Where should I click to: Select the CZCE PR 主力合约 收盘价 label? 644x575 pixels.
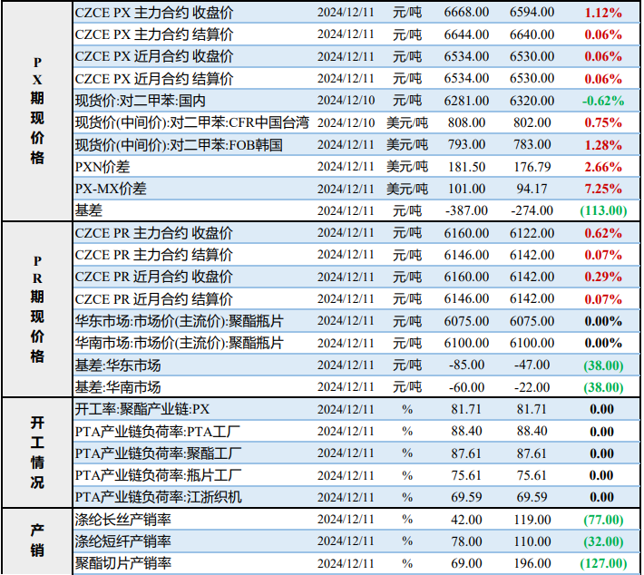153,233
